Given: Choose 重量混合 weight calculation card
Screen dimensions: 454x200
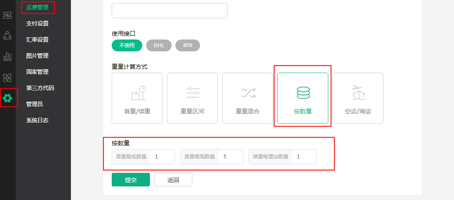Looking at the screenshot, I should (248, 98).
